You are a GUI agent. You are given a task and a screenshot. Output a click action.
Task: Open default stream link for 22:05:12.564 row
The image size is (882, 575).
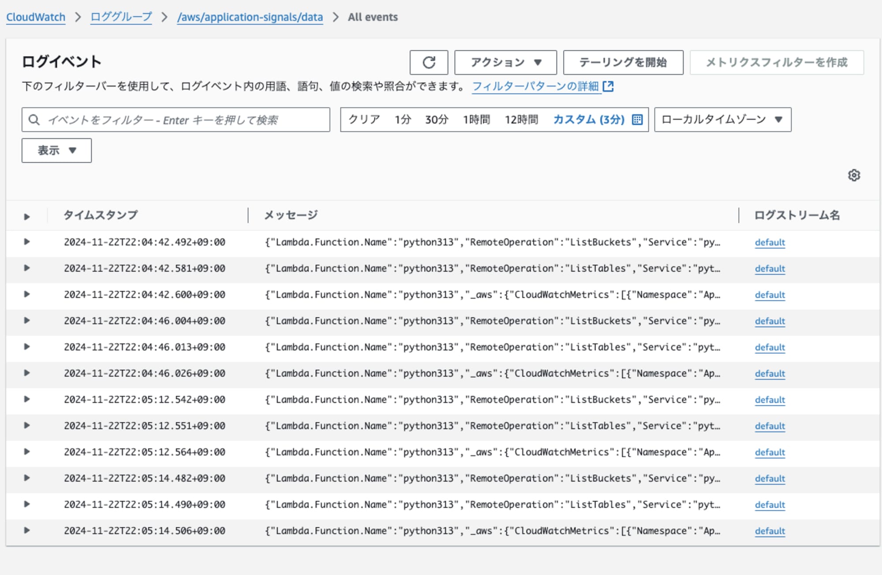[770, 452]
